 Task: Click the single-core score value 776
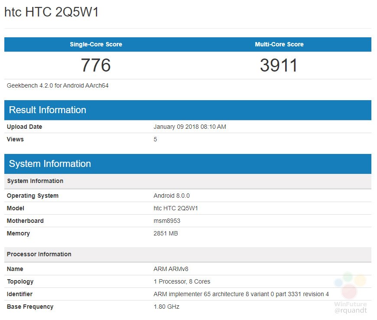tap(96, 65)
